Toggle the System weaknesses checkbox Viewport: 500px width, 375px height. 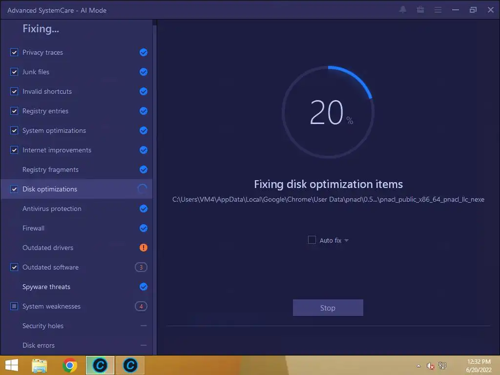(14, 306)
